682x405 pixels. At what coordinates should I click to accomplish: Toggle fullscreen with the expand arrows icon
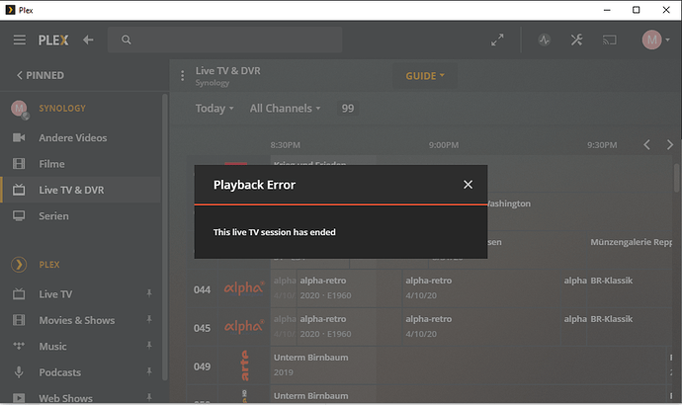(497, 40)
